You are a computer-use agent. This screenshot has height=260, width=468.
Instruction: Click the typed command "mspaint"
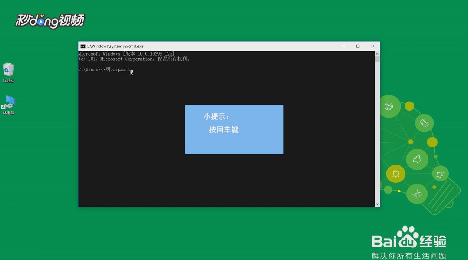pos(122,69)
